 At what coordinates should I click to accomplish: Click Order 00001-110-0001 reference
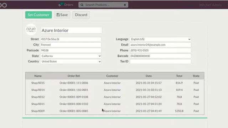click(x=74, y=90)
